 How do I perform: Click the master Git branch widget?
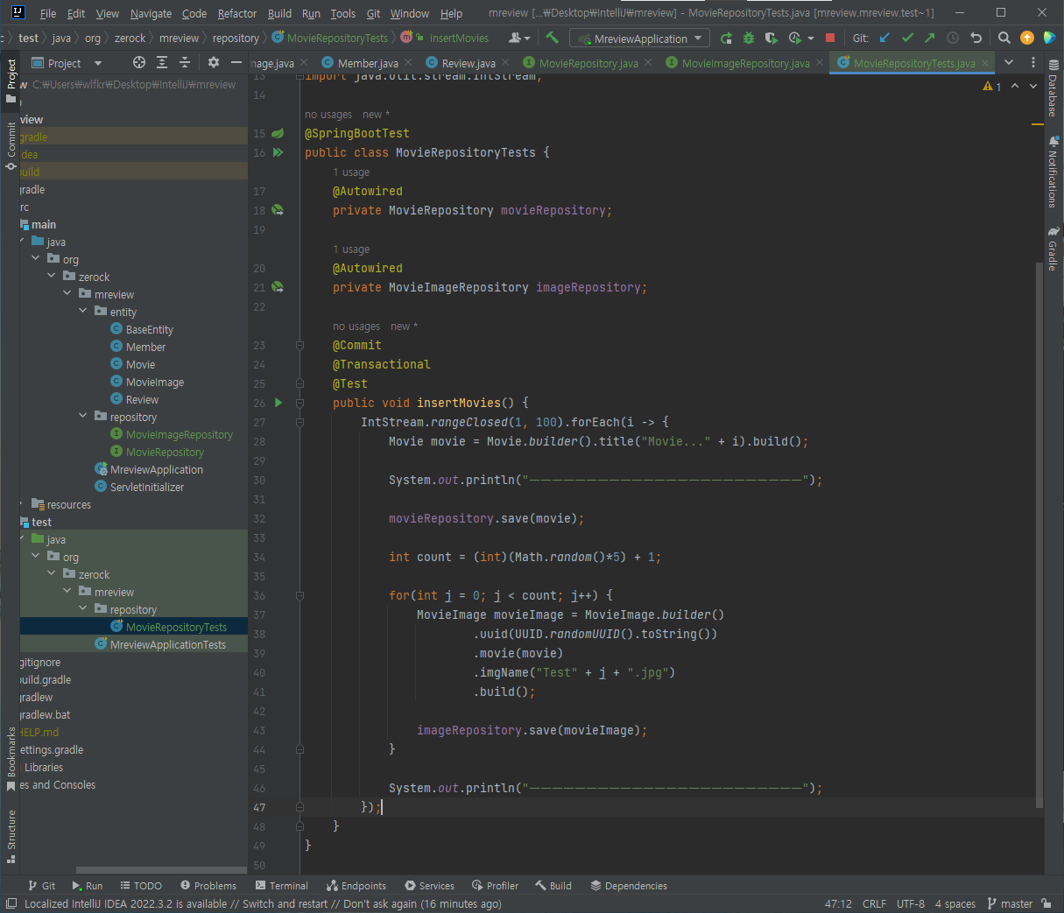1010,903
